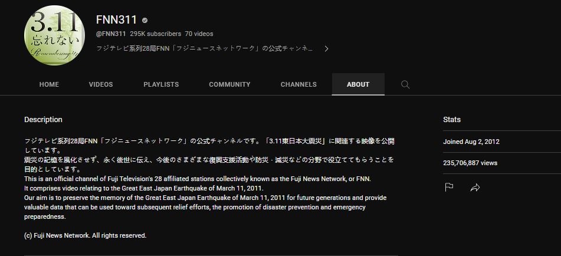Click the verified badge next to FNN311
This screenshot has height=256, width=561.
145,20
